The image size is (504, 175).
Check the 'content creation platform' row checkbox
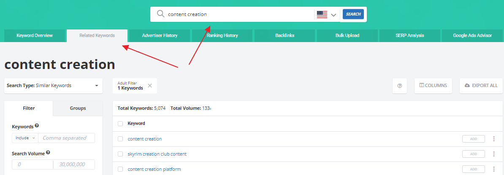pyautogui.click(x=120, y=169)
